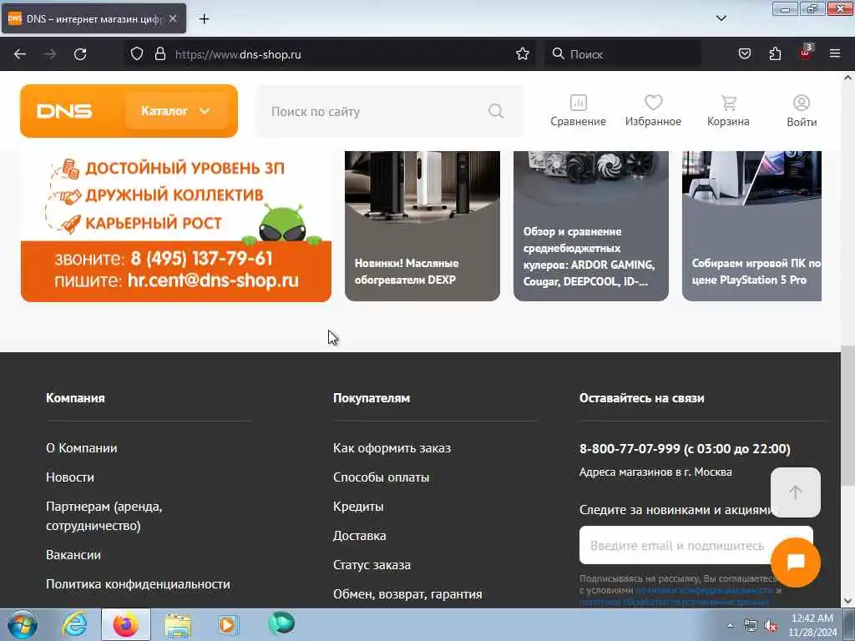Open the media player taskbar icon
Screen dimensions: 855x641
pos(228,624)
